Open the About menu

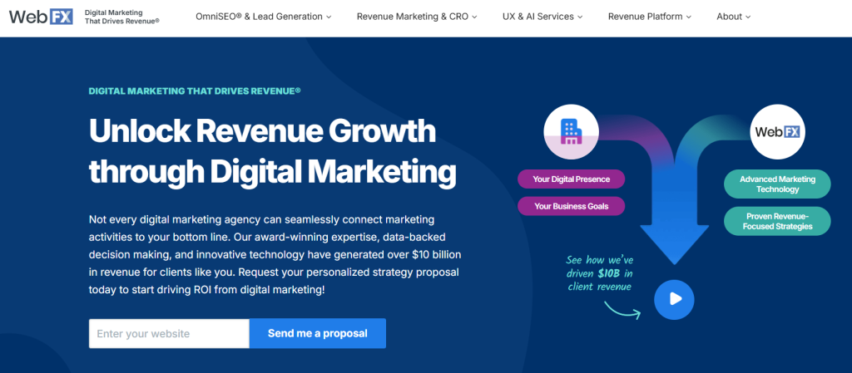(733, 17)
